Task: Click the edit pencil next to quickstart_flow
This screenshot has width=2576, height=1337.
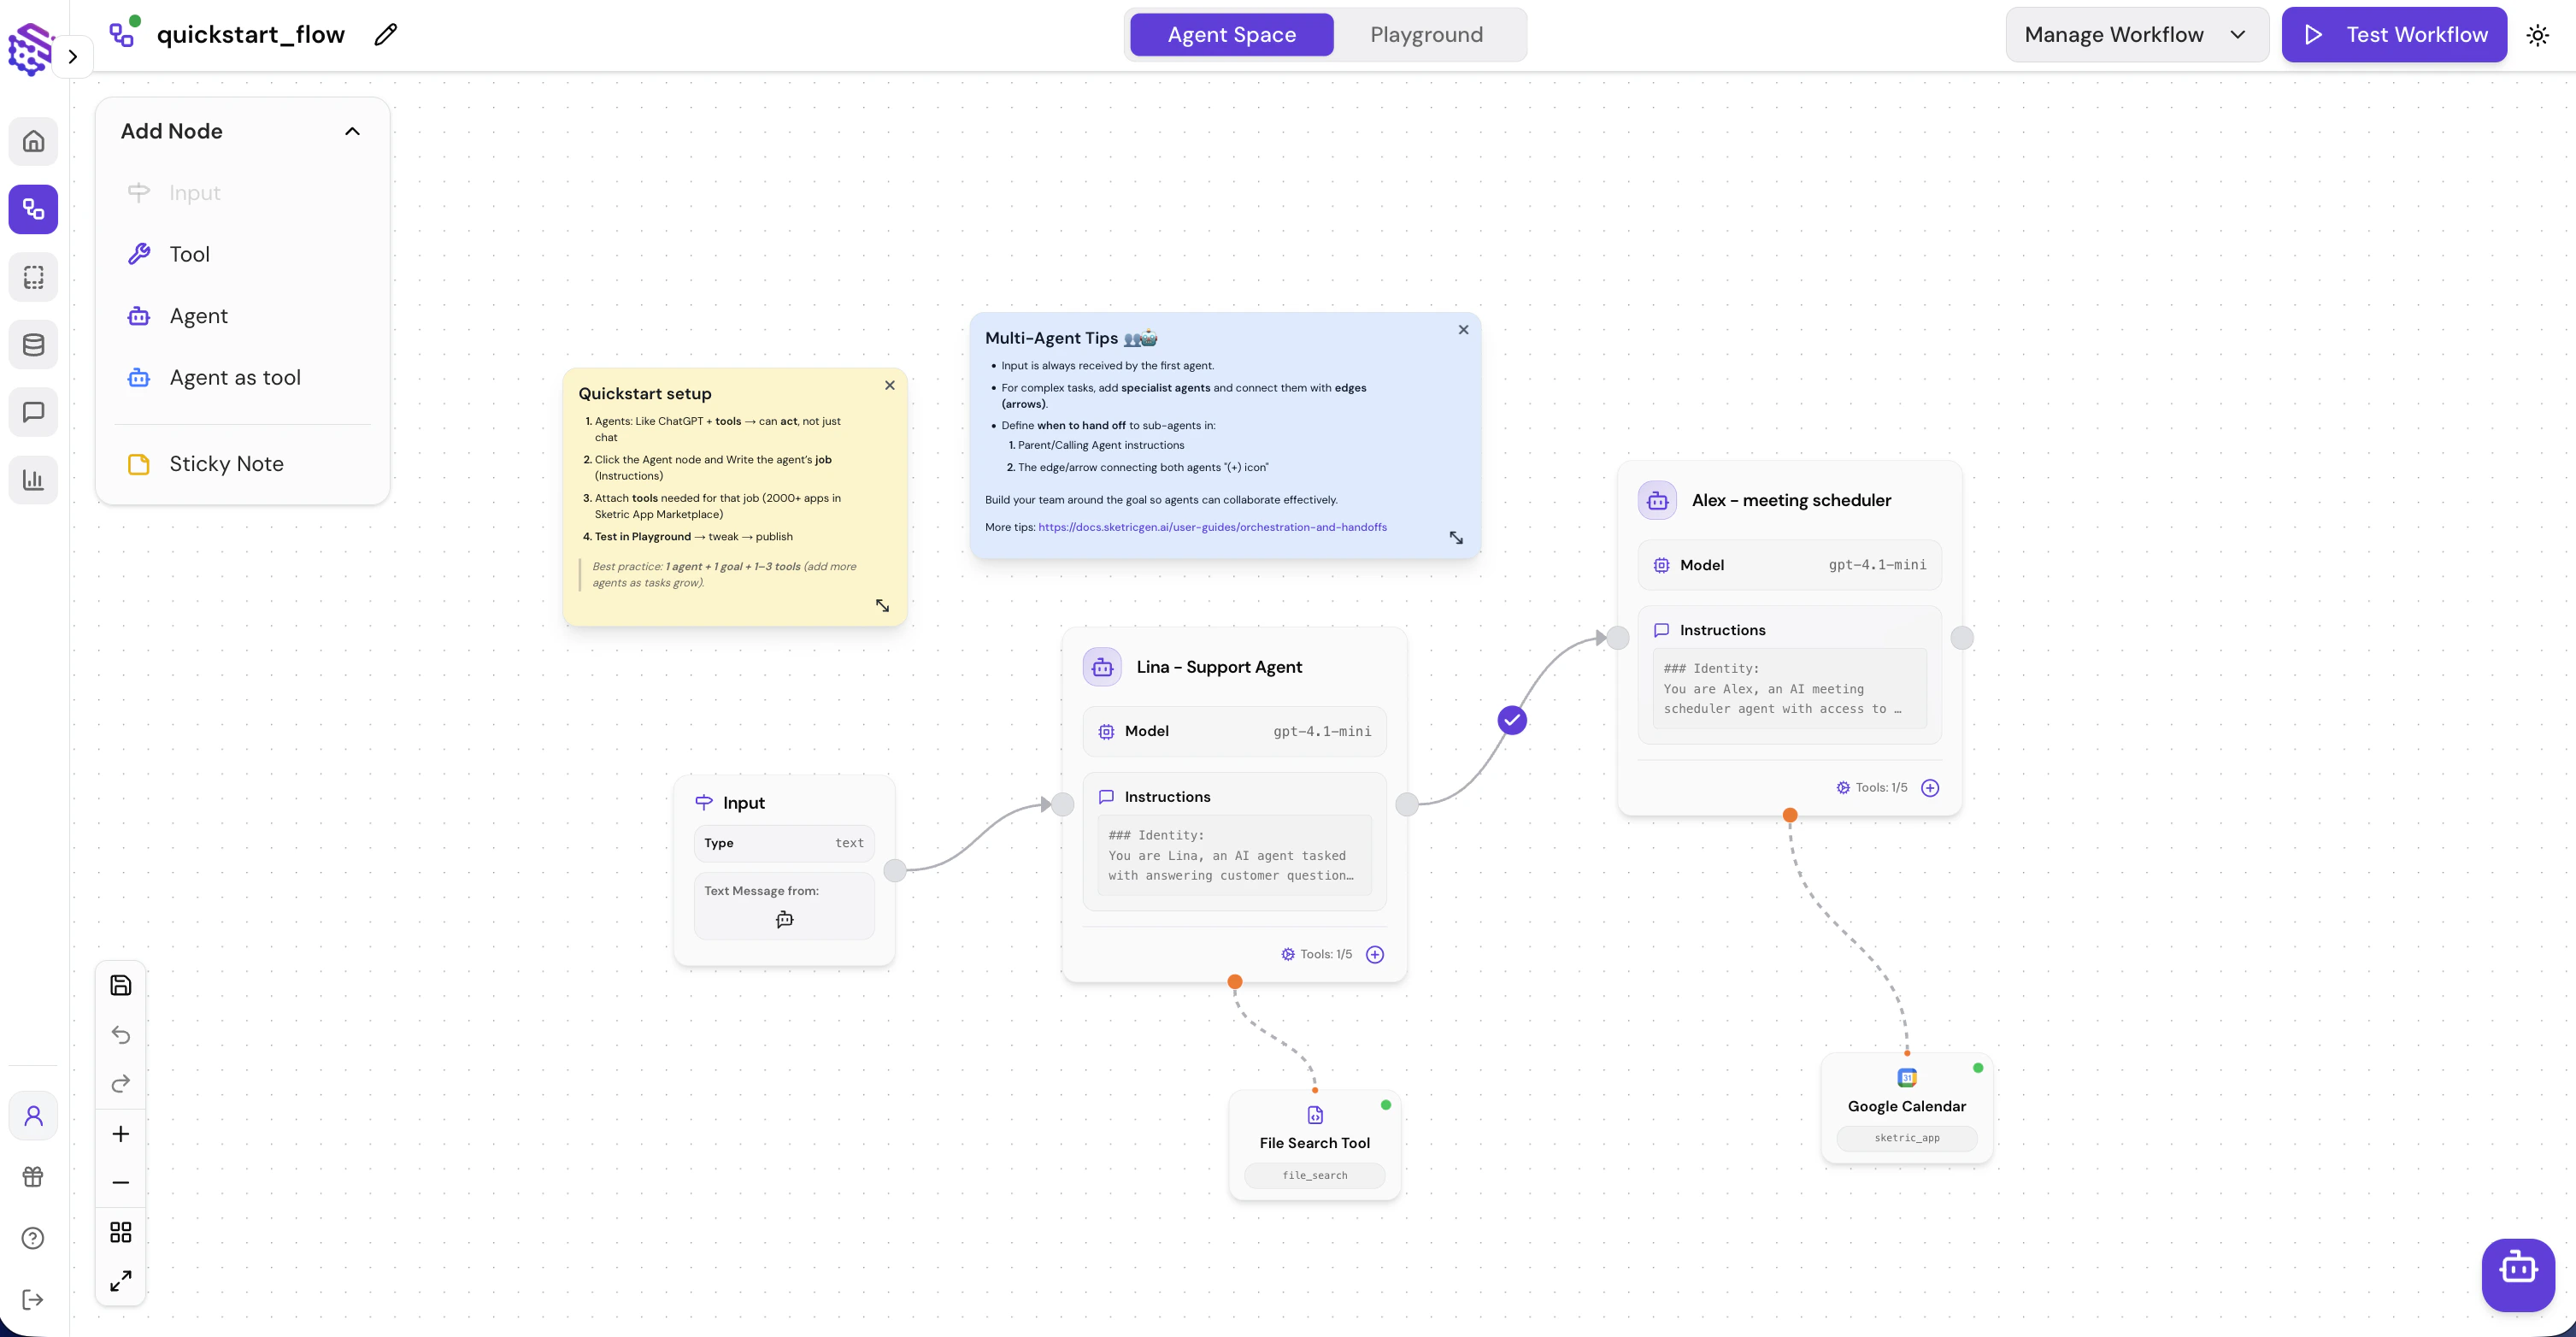Action: [385, 34]
